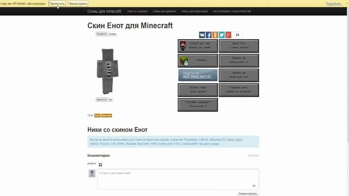Click the Добавь скин button

tap(197, 90)
